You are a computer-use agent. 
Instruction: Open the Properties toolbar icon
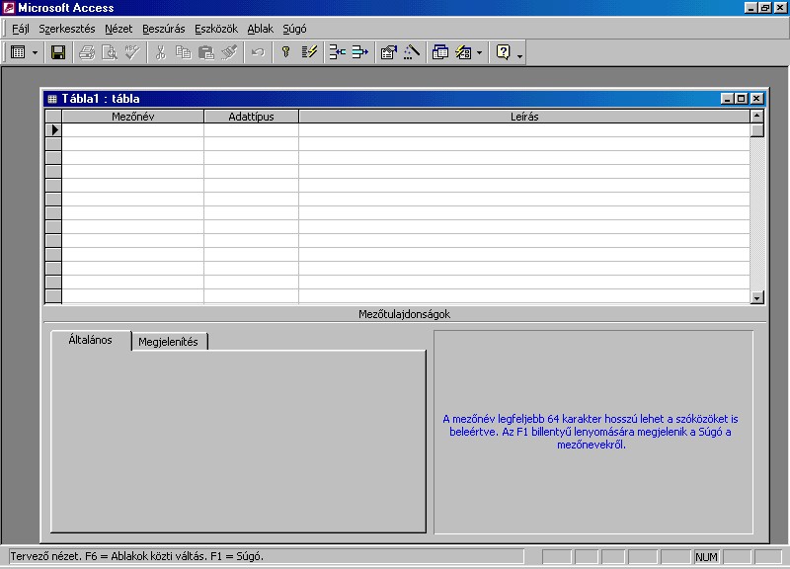click(x=389, y=52)
